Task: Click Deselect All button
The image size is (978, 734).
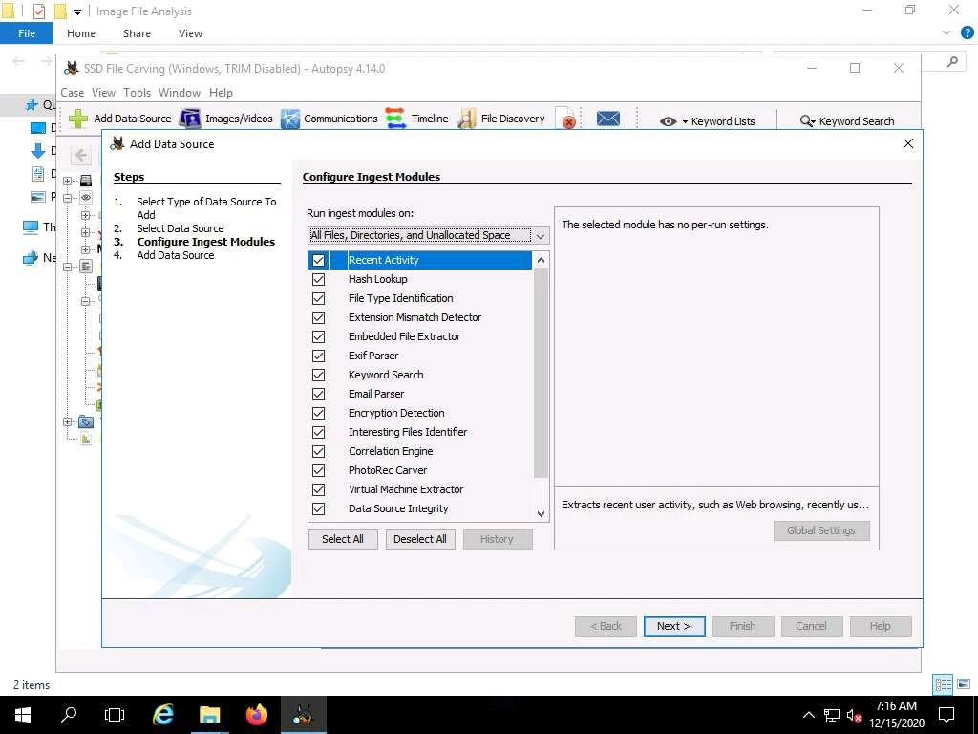Action: (420, 539)
